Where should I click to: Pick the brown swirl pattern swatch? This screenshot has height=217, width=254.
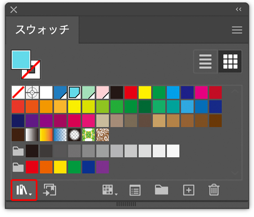coord(102,135)
